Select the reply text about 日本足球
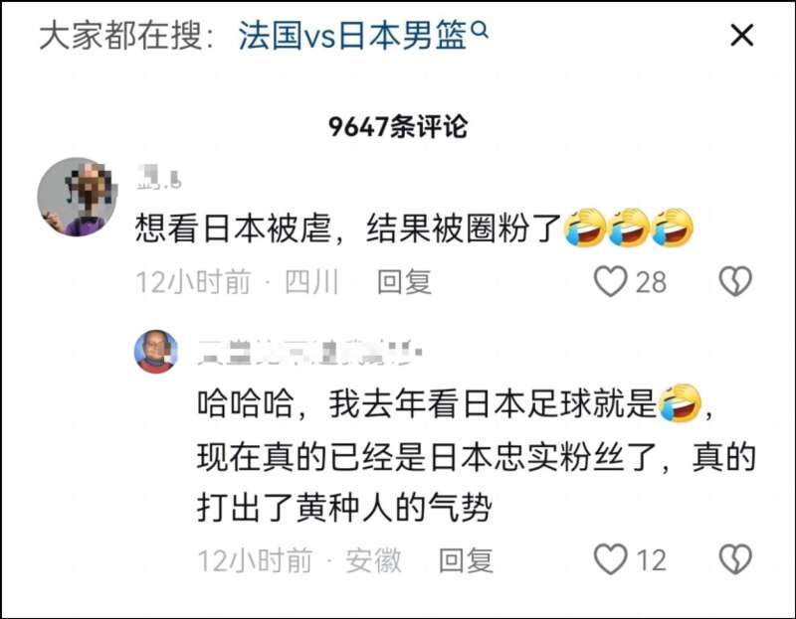 [x=477, y=455]
